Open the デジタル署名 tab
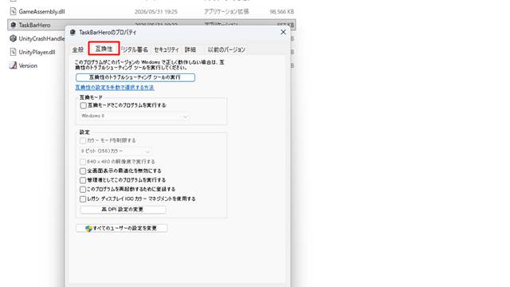510x287 pixels. pos(135,49)
